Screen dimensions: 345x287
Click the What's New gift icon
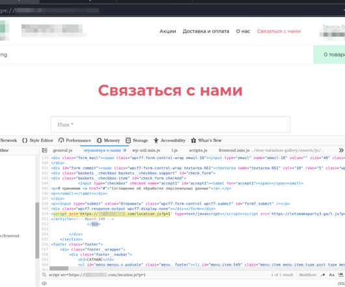(193, 140)
